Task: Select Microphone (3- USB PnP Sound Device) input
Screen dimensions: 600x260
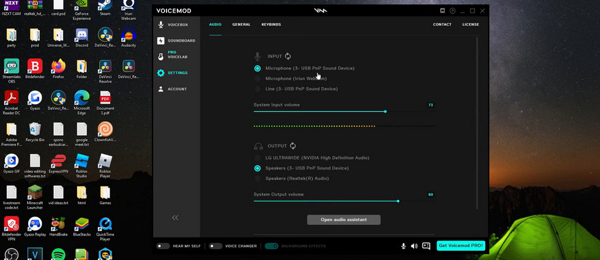Action: (x=305, y=69)
